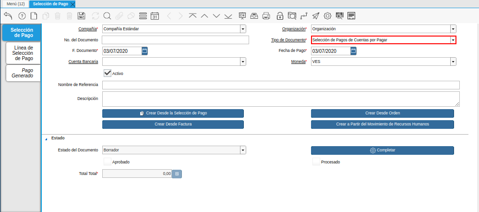
Task: Open the report presentation-board icon
Action: click(242, 16)
